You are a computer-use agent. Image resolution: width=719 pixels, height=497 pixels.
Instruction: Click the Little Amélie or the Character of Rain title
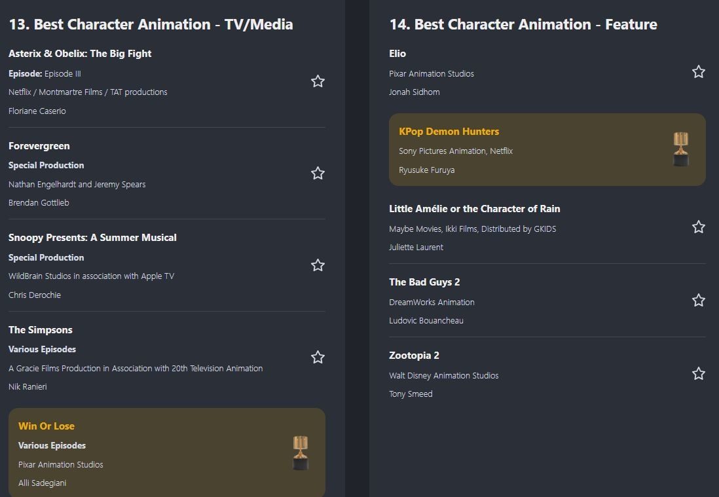point(474,209)
